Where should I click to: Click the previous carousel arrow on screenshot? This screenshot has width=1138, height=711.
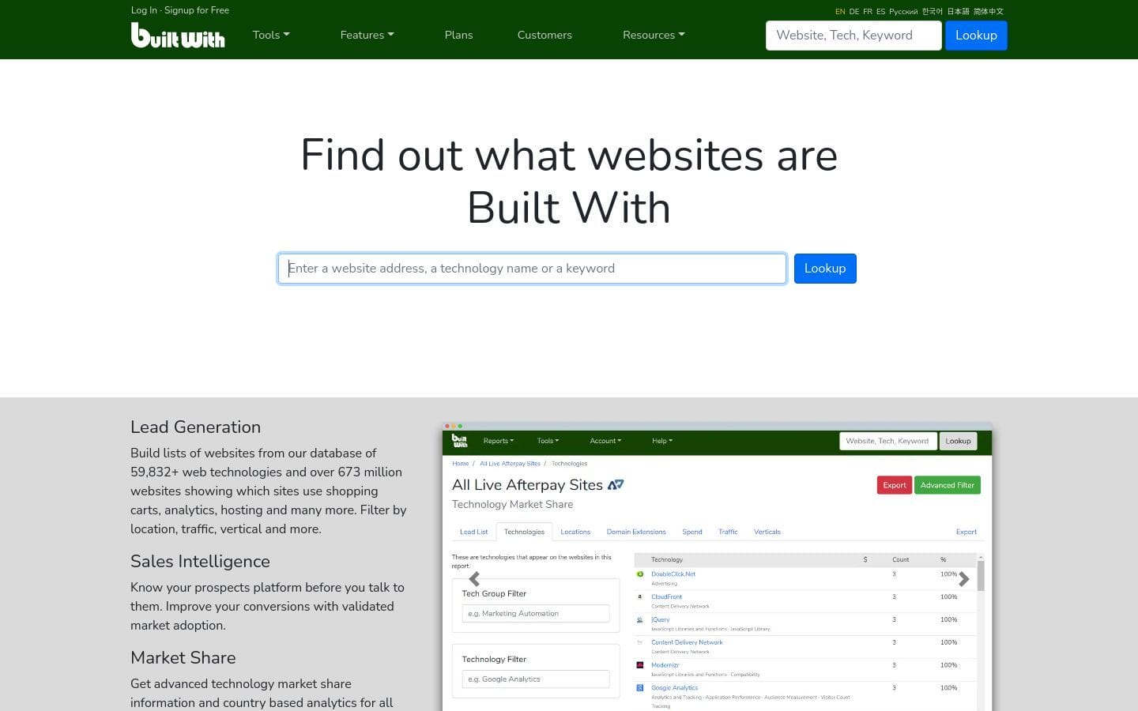click(x=474, y=579)
